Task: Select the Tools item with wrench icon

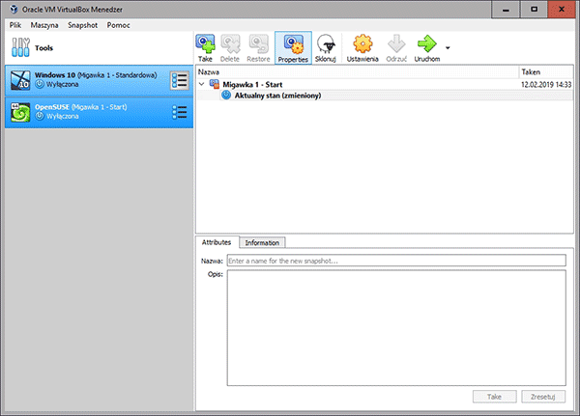Action: [99, 47]
